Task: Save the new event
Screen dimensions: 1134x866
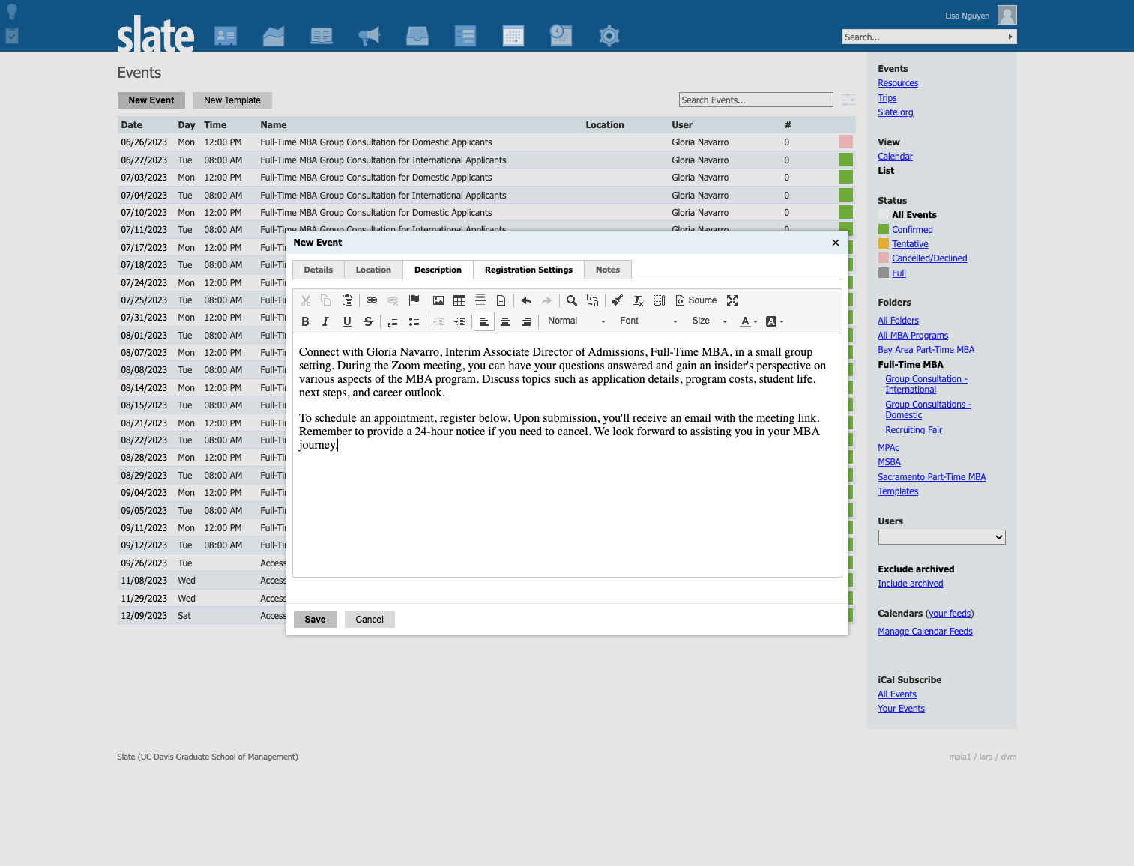Action: (x=315, y=620)
